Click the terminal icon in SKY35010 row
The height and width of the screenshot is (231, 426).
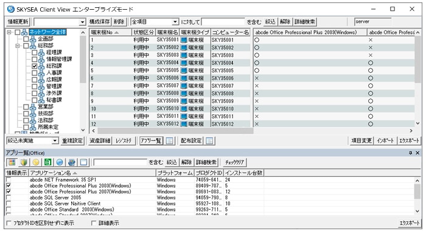(184, 109)
